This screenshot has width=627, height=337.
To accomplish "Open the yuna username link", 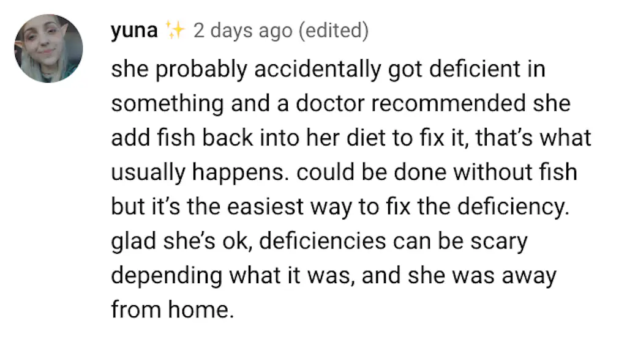I will pyautogui.click(x=133, y=30).
